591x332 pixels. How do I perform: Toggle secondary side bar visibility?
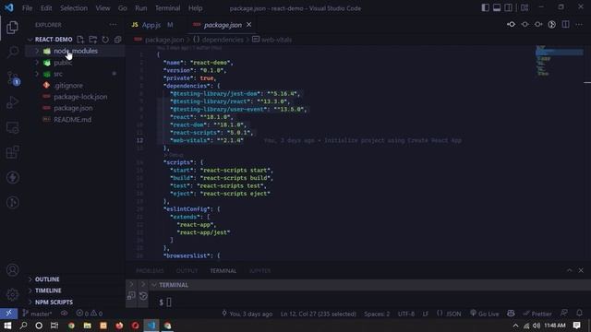[x=508, y=7]
